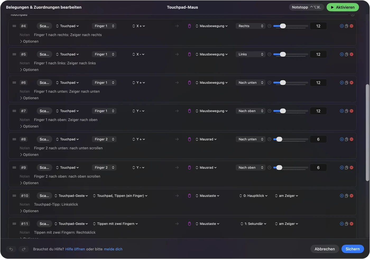Image resolution: width=370 pixels, height=259 pixels.
Task: Open the '0: Hauptklick' dropdown in mapping #10
Action: click(253, 196)
